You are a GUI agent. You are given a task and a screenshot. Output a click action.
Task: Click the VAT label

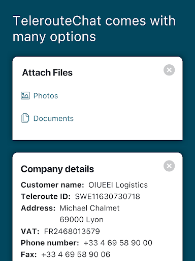[30, 231]
